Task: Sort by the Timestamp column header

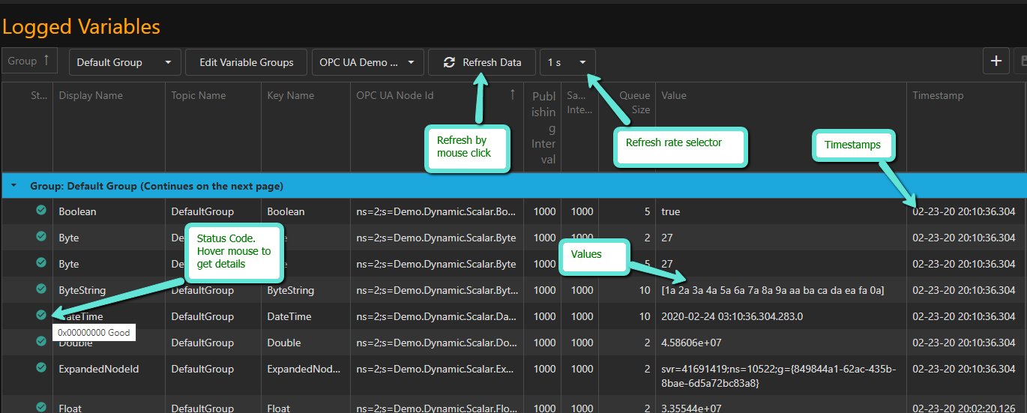Action: (x=937, y=95)
